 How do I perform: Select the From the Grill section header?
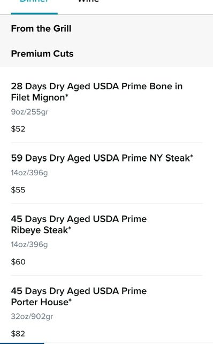(41, 28)
